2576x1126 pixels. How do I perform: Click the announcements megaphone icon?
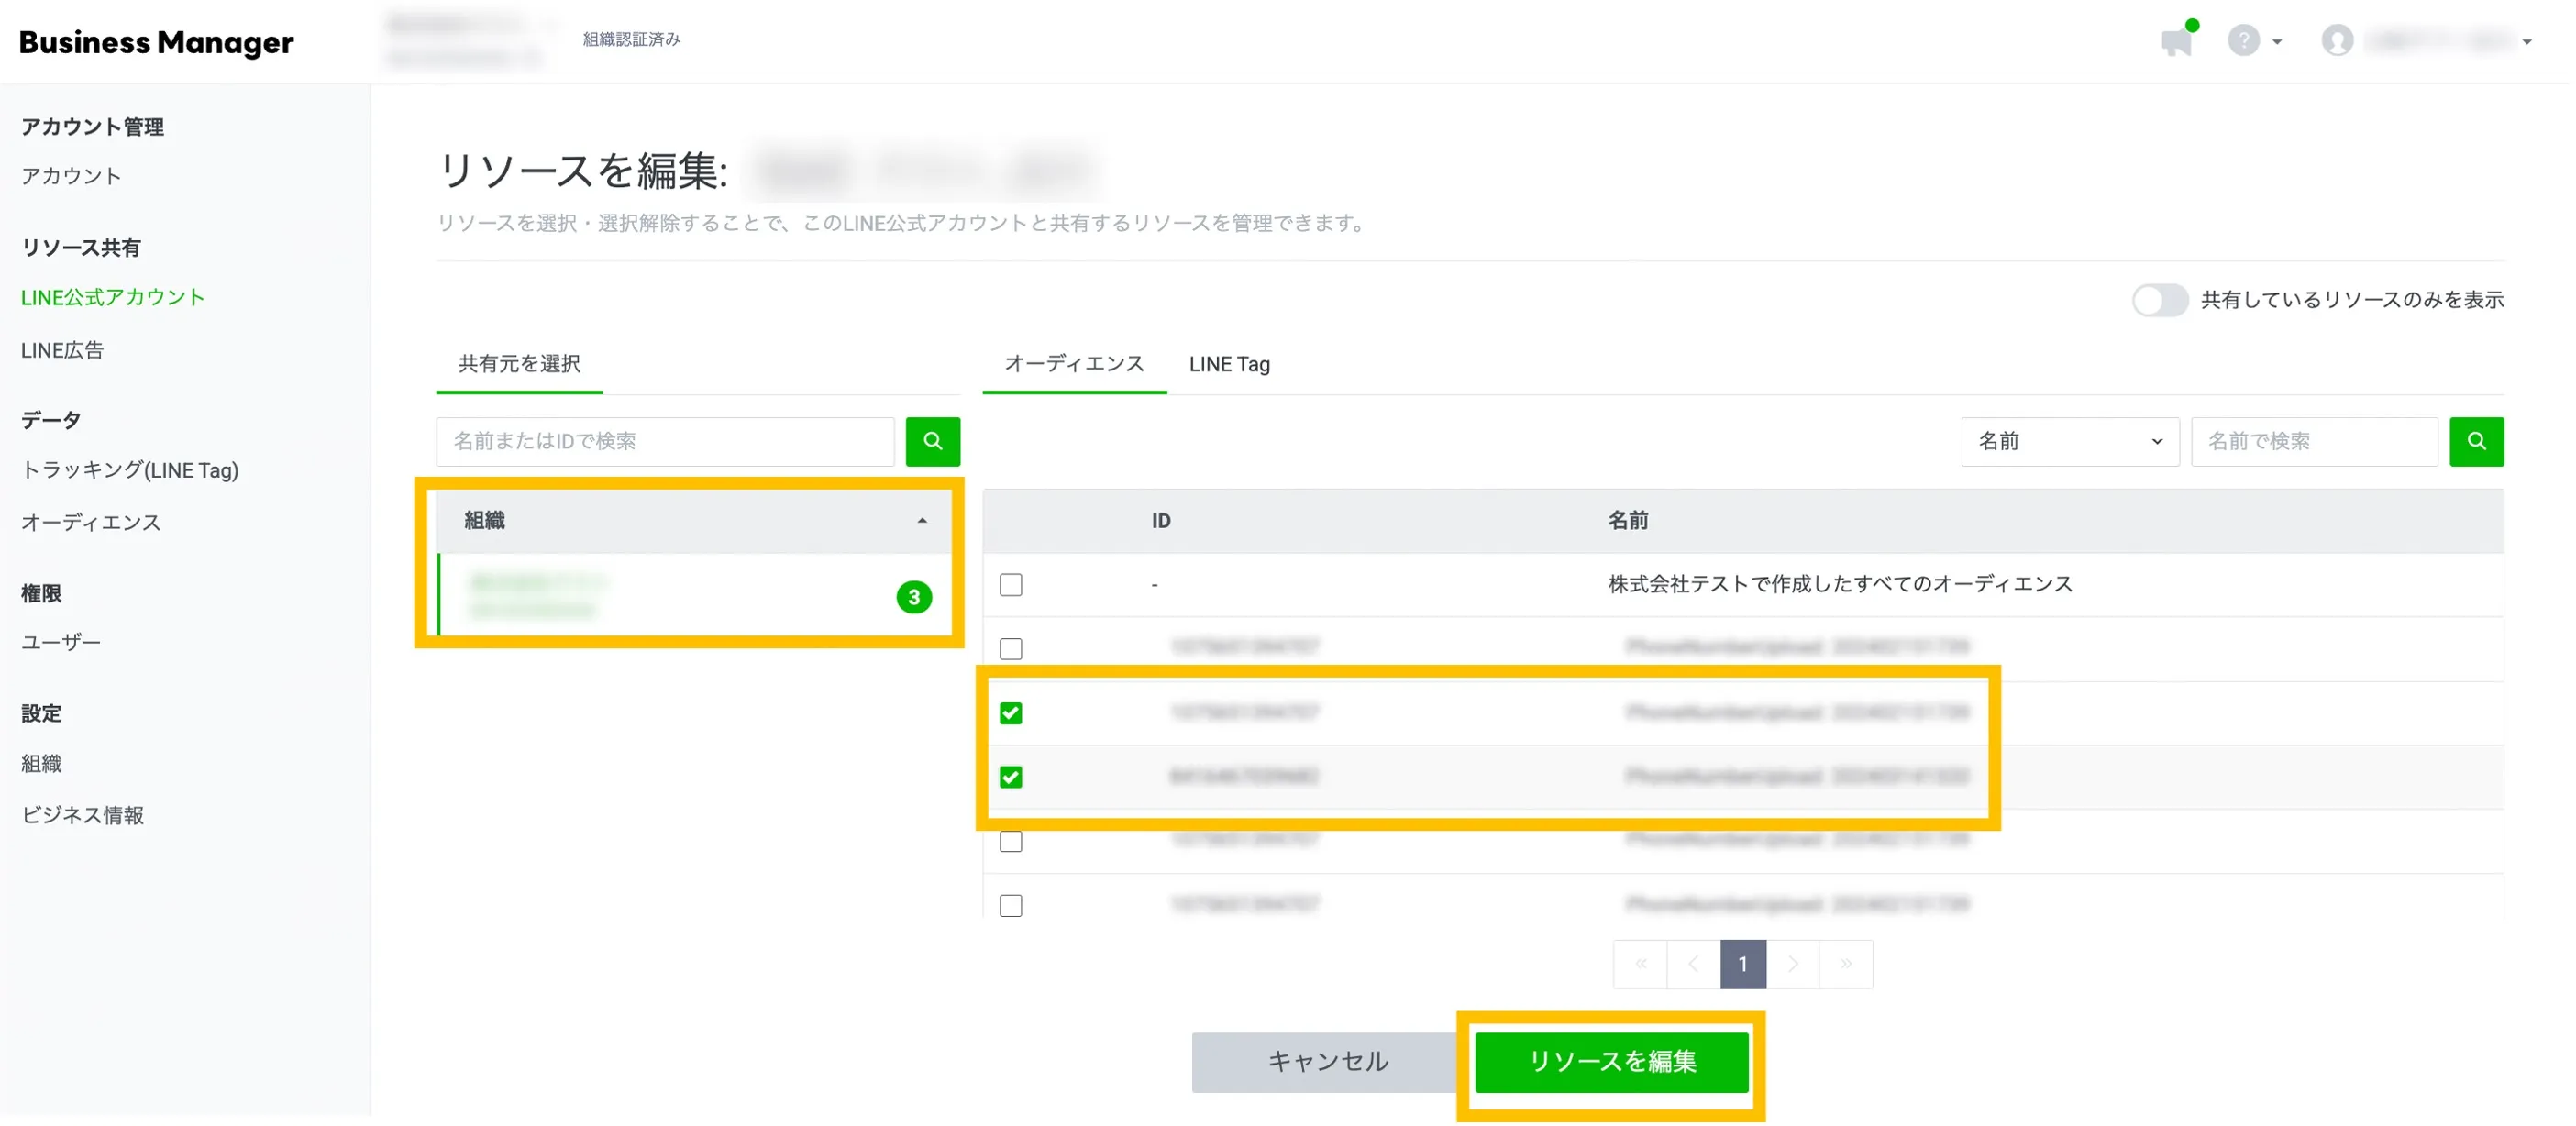[x=2176, y=42]
